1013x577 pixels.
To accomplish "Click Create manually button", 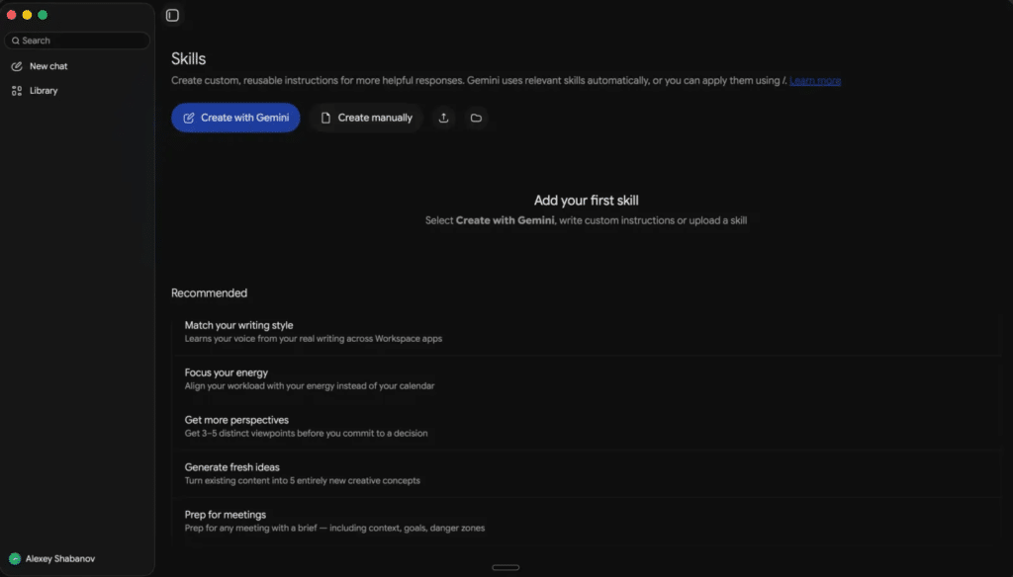I will (366, 118).
